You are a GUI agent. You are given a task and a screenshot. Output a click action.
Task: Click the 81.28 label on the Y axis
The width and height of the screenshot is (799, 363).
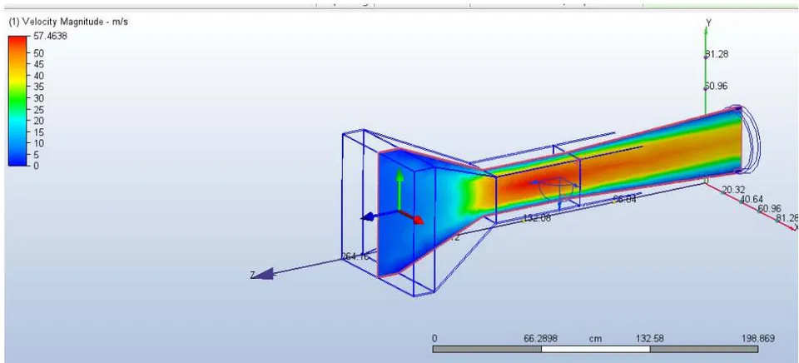click(x=717, y=55)
